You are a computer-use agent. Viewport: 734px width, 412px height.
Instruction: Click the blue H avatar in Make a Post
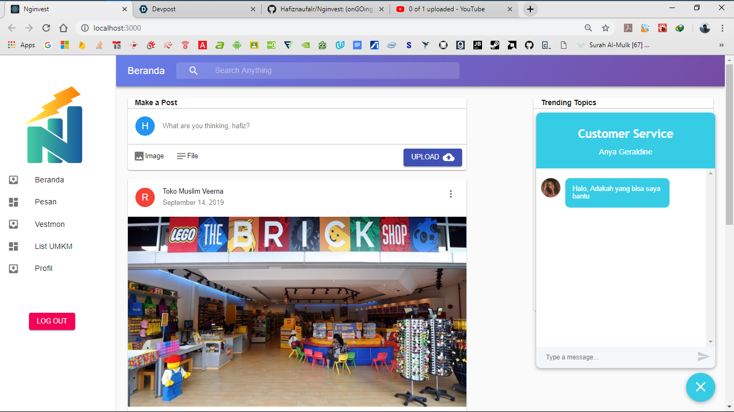pos(145,126)
